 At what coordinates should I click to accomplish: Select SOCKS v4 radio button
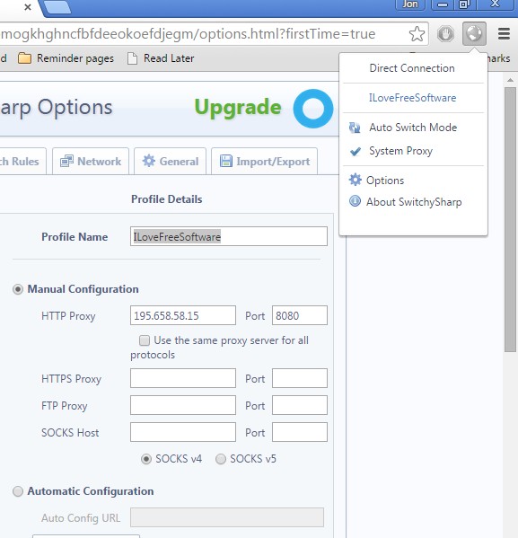click(146, 459)
